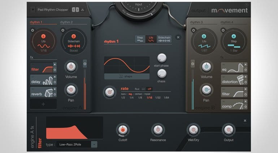Switch to the rhythm 4 tab
This screenshot has height=153, width=278.
point(227,22)
